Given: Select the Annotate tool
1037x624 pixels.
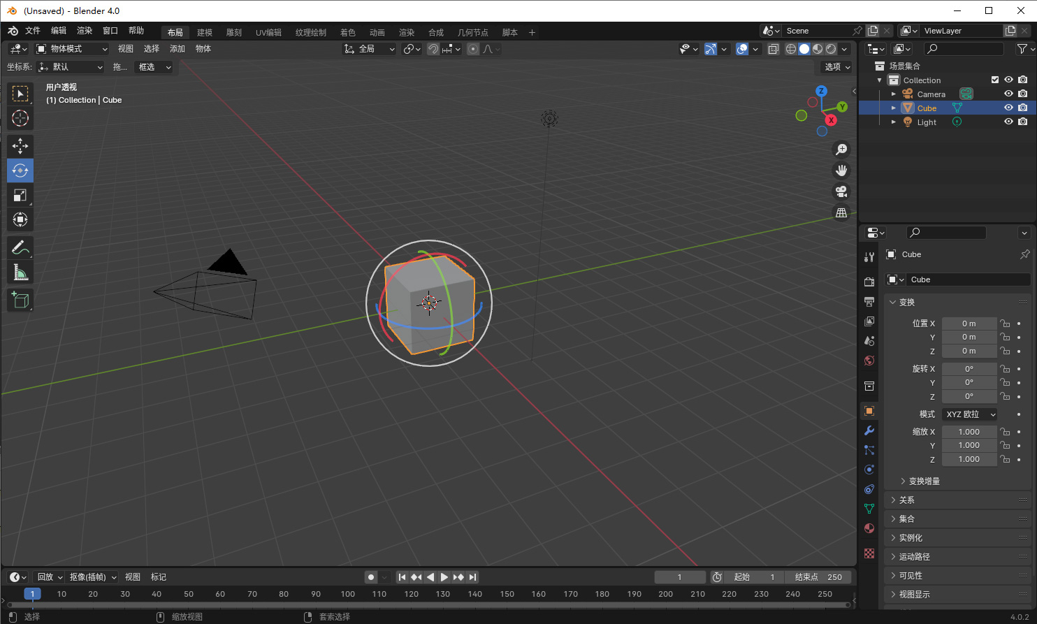Looking at the screenshot, I should point(20,247).
